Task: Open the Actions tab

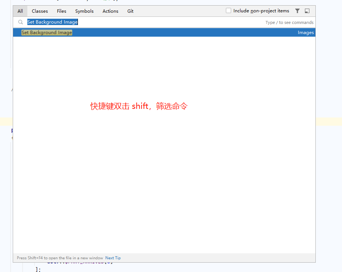Action: pyautogui.click(x=110, y=11)
